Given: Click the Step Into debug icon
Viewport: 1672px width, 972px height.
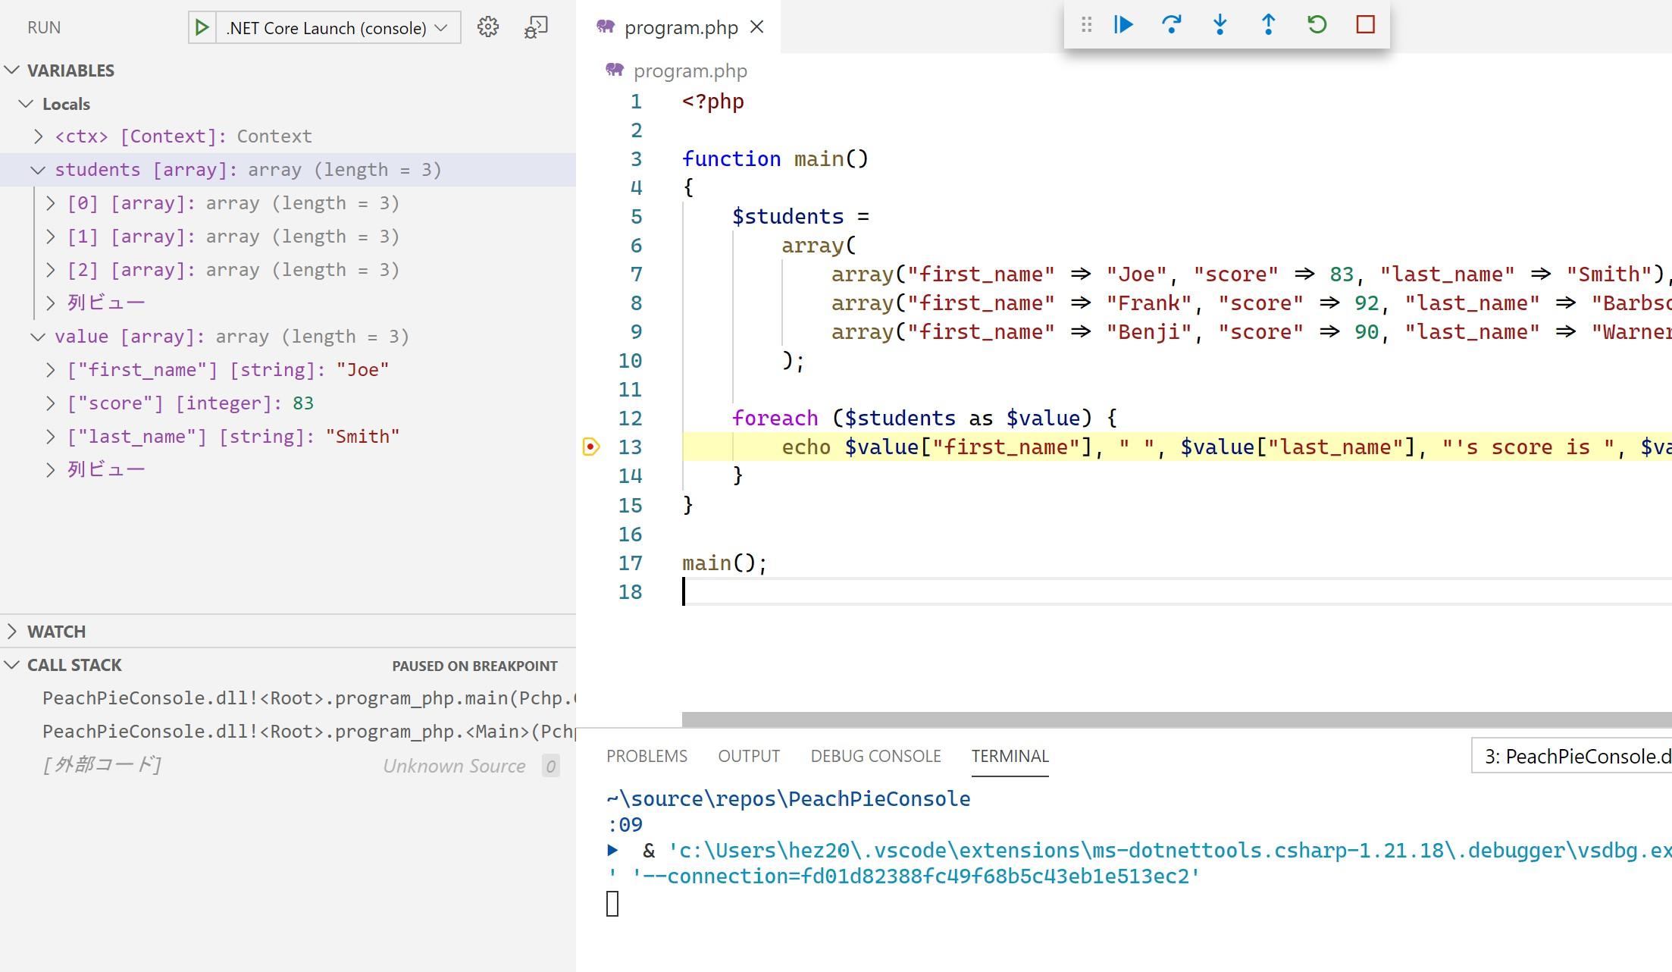Looking at the screenshot, I should click(1217, 24).
